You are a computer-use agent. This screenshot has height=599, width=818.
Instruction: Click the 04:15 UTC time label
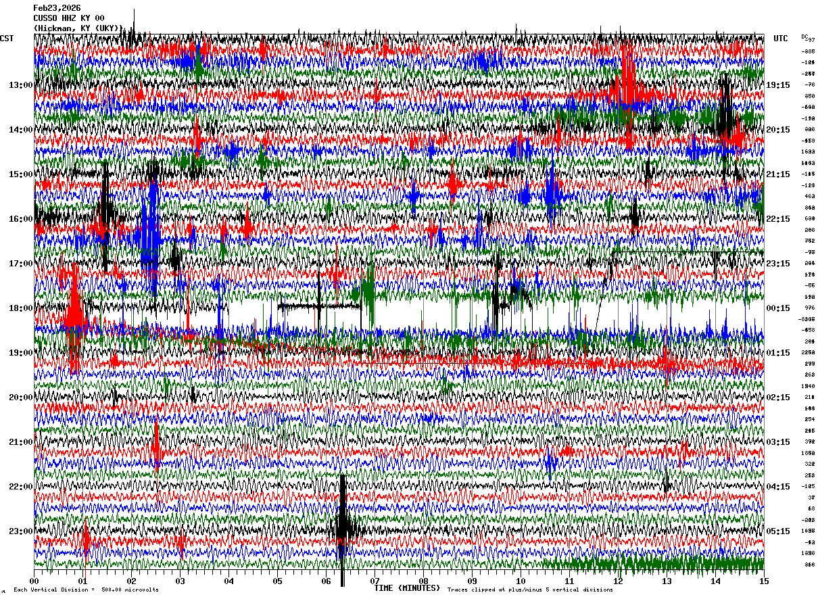click(778, 487)
